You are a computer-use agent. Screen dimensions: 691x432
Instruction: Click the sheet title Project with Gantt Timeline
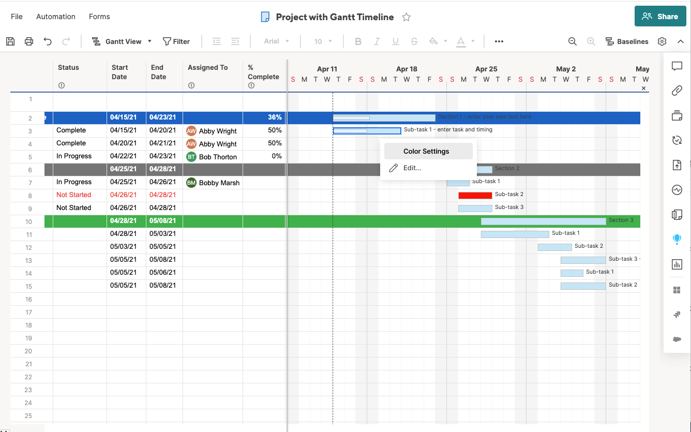pyautogui.click(x=335, y=17)
